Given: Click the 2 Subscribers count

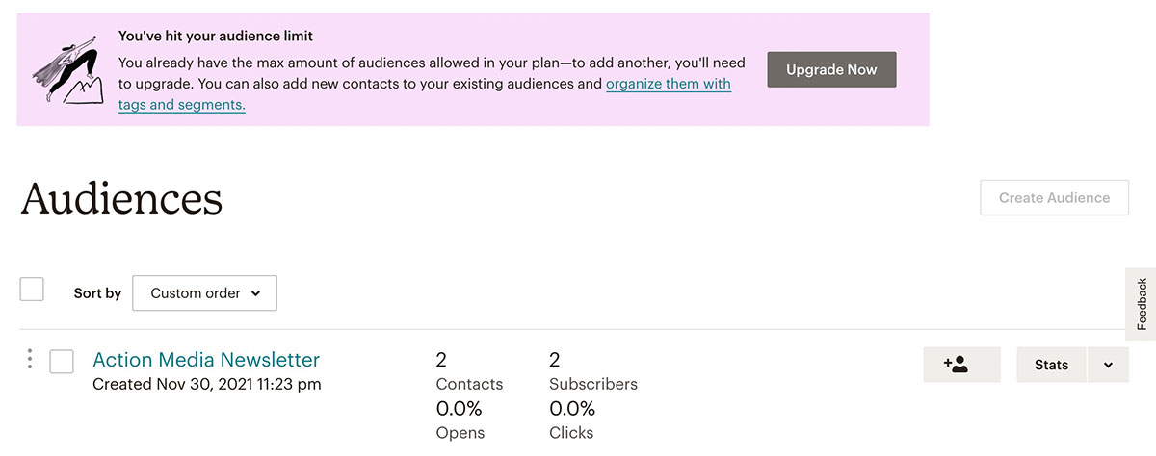Looking at the screenshot, I should pos(554,361).
